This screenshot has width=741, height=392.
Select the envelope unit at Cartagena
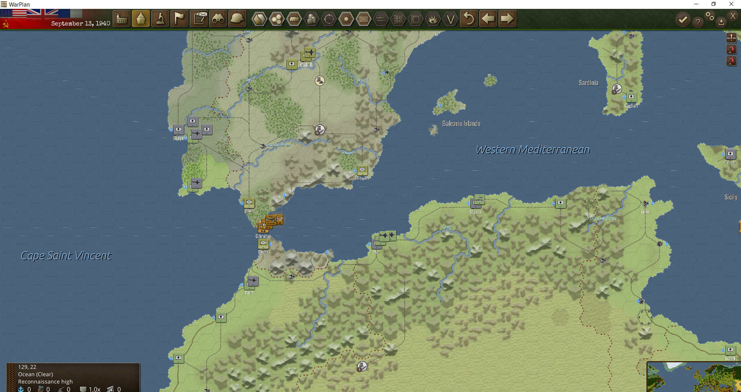pos(362,170)
